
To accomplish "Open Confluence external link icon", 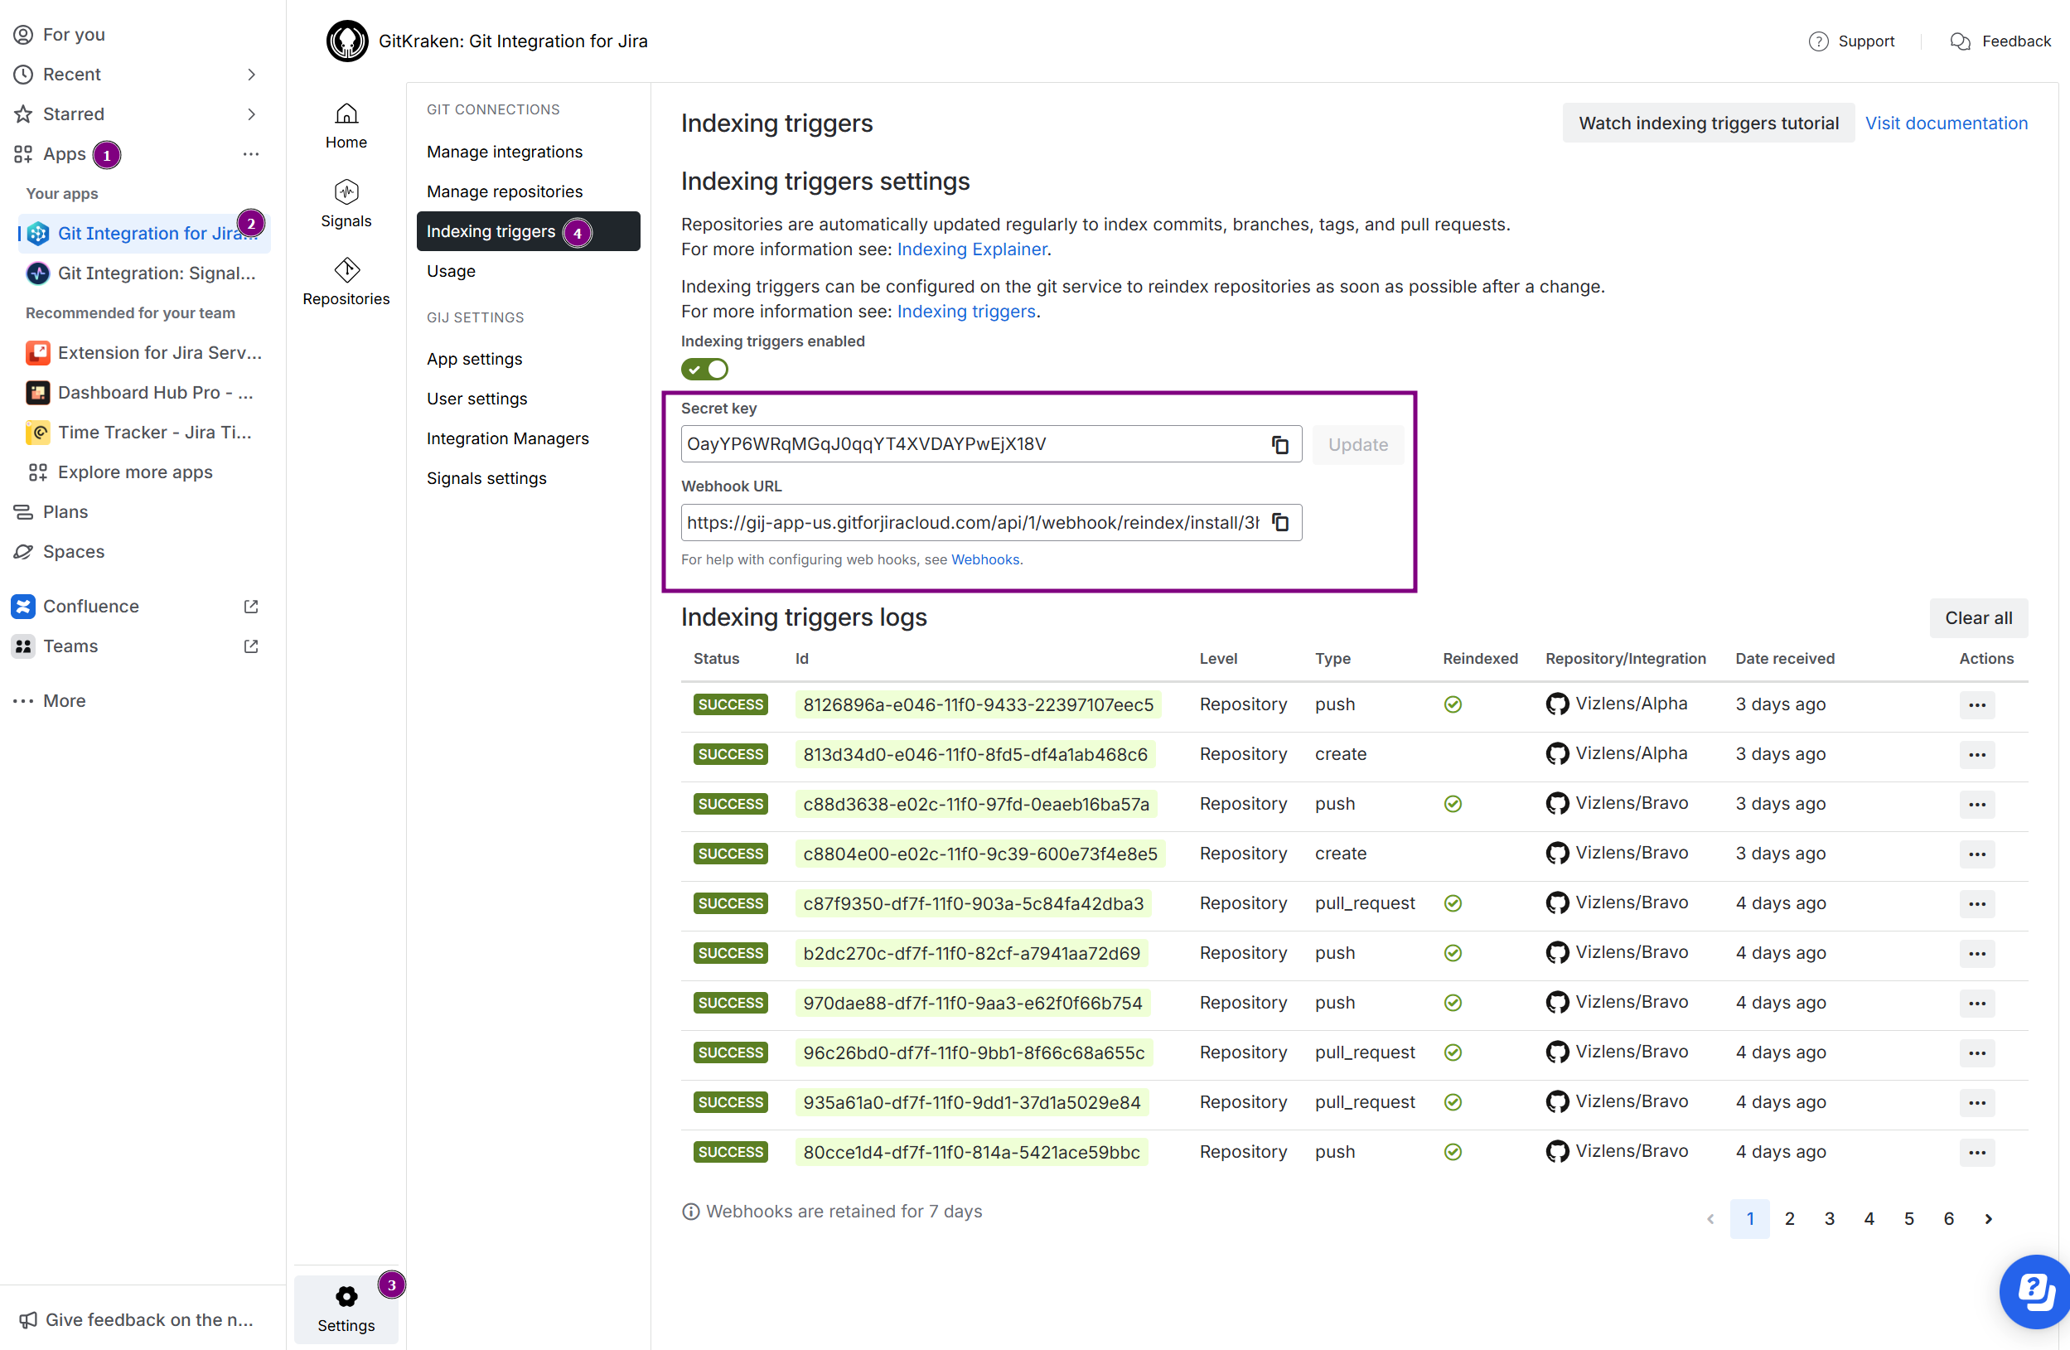I will [251, 607].
